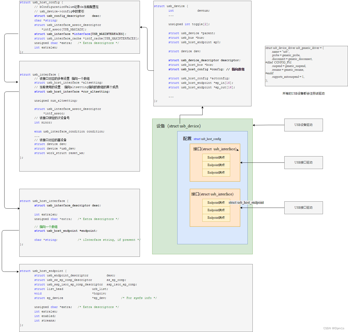Click struct work_struct reset_ws line

pos(59,153)
